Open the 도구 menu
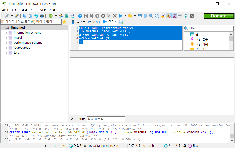This screenshot has width=235, height=148. 33,10
